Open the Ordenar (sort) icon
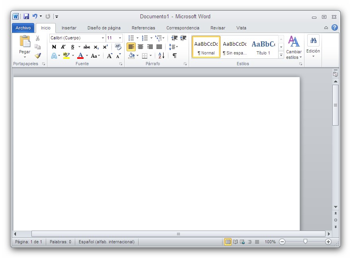The height and width of the screenshot is (258, 351). 161,56
